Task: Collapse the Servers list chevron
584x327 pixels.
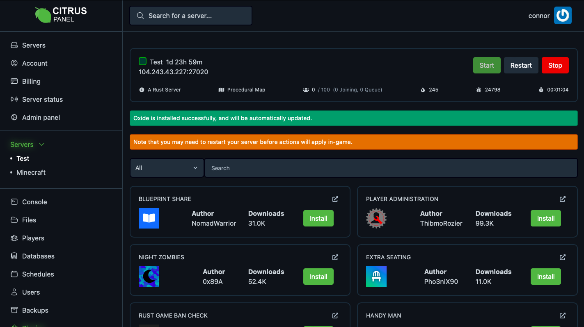Action: coord(41,144)
